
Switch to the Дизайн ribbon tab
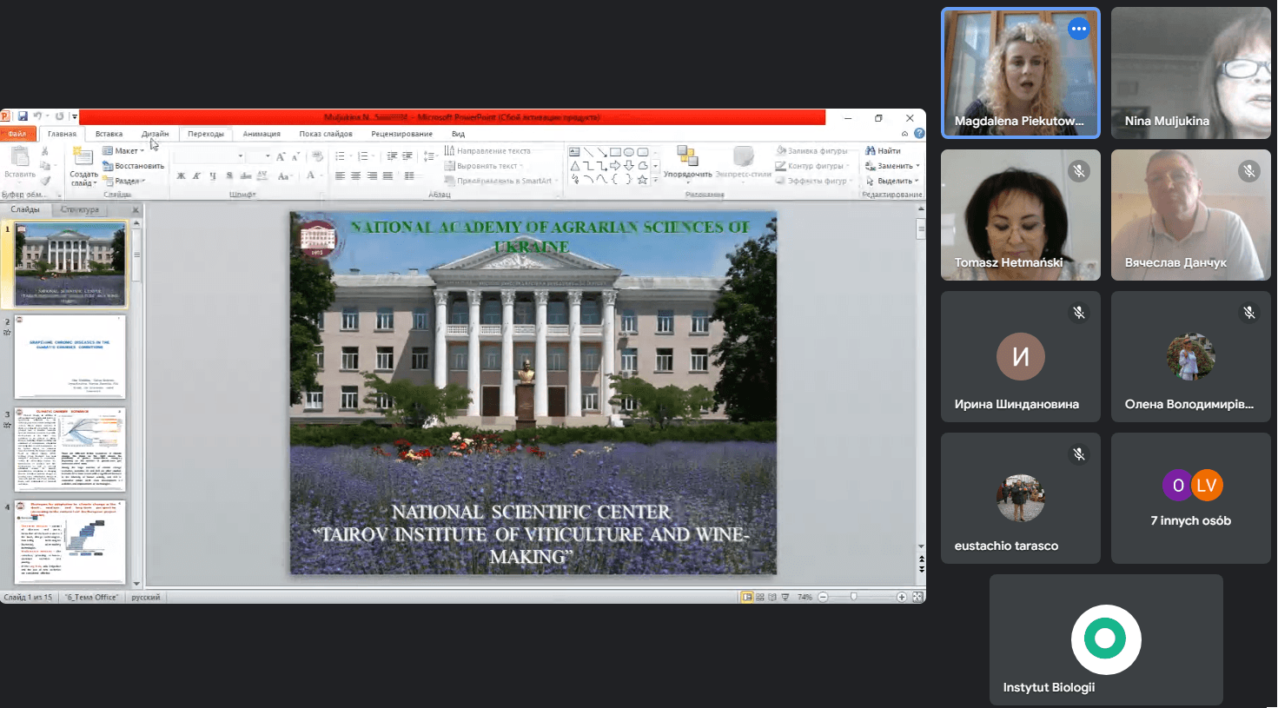(155, 134)
